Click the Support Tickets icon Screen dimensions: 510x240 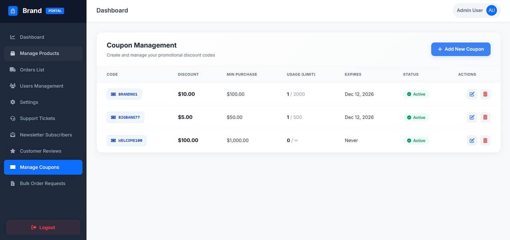pos(13,118)
